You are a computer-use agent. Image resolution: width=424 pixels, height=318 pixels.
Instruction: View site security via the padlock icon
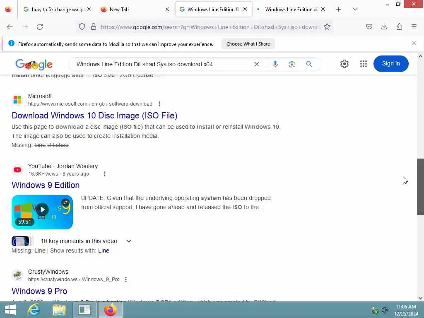[94, 27]
